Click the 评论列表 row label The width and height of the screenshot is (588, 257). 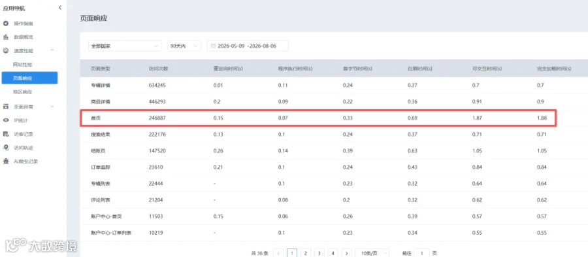(101, 200)
